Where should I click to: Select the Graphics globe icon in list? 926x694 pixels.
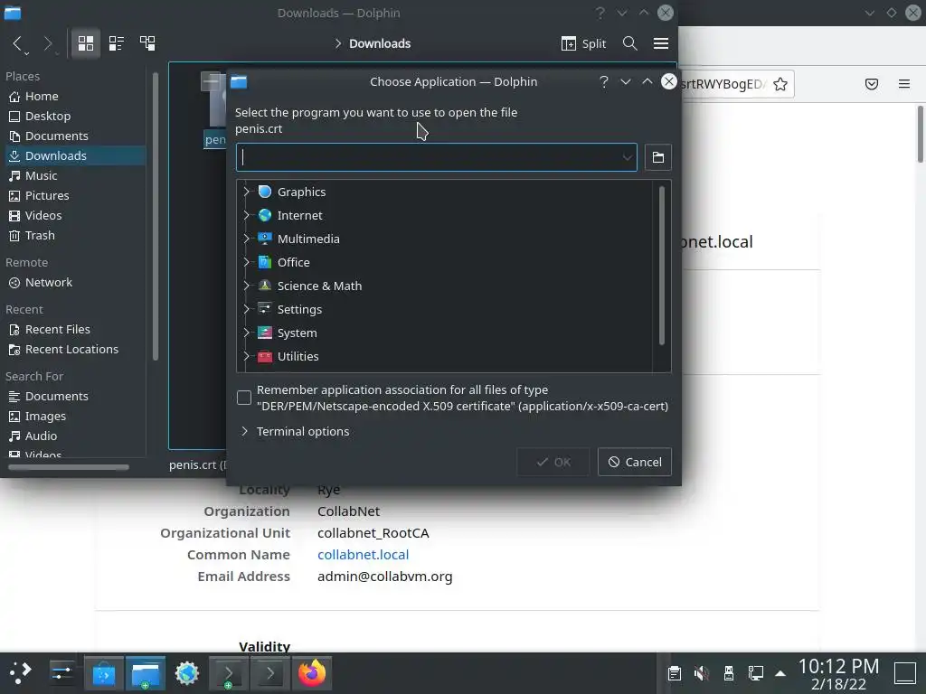pos(265,192)
